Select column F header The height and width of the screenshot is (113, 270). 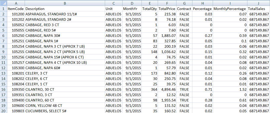click(x=167, y=3)
